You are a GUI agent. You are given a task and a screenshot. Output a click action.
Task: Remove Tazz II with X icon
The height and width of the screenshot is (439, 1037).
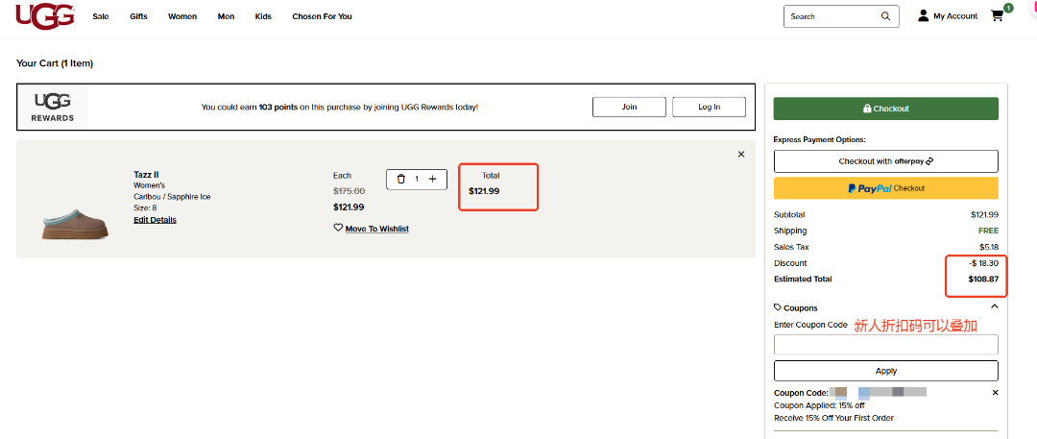741,155
